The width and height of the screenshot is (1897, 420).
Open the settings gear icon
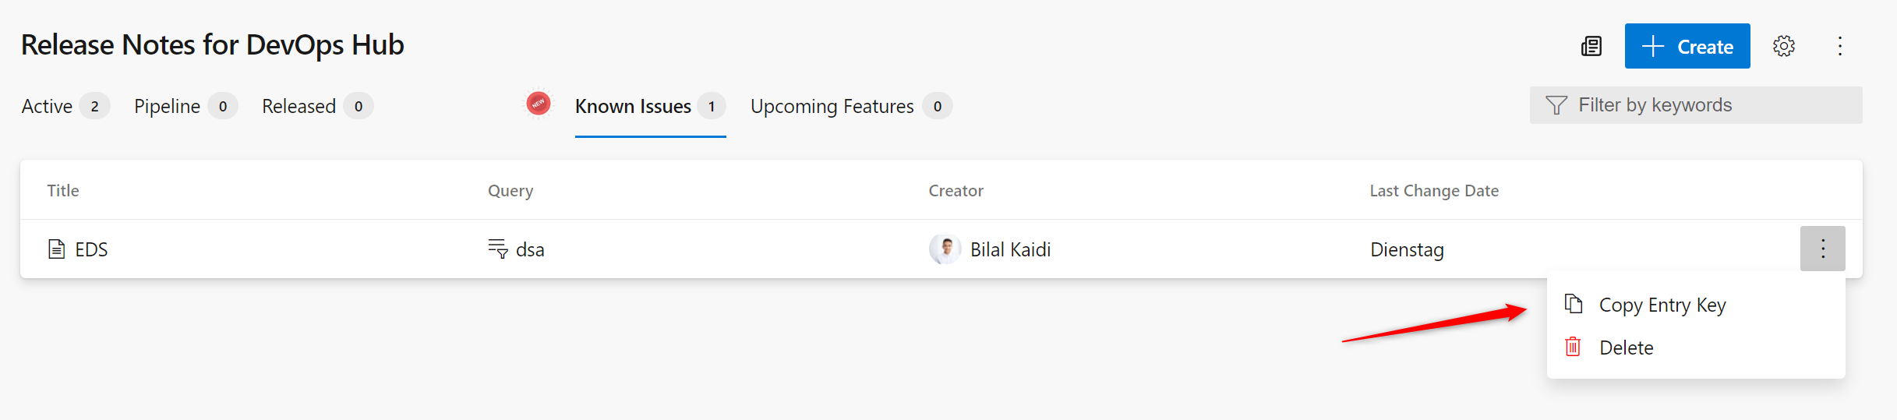(1784, 47)
